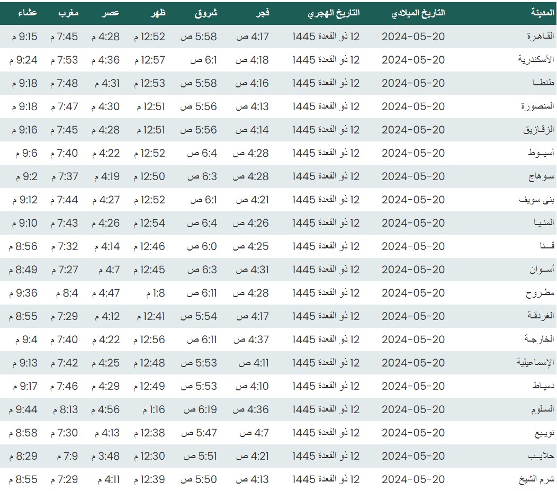The image size is (557, 491).
Task: Click the شرم الشيخ city name
Action: 536,479
